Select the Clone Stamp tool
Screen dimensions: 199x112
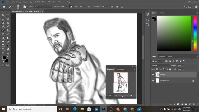[x=8, y=30]
